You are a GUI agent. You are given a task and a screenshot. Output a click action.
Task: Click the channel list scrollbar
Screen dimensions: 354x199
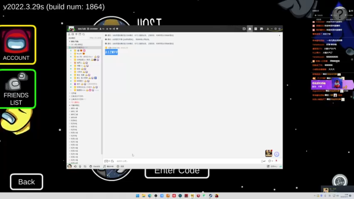click(102, 97)
